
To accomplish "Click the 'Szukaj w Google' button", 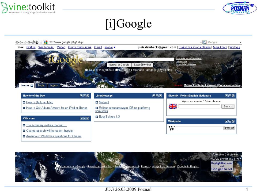I will pyautogui.click(x=119, y=65).
